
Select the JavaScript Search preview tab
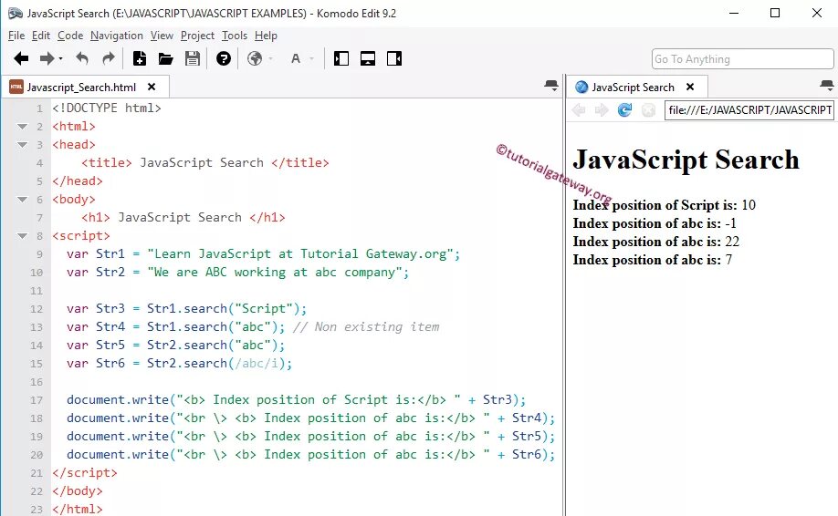coord(633,87)
